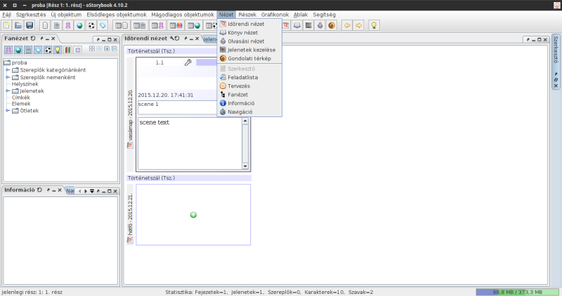
Task: Open the genders table with colored figures icon
Action: click(176, 25)
